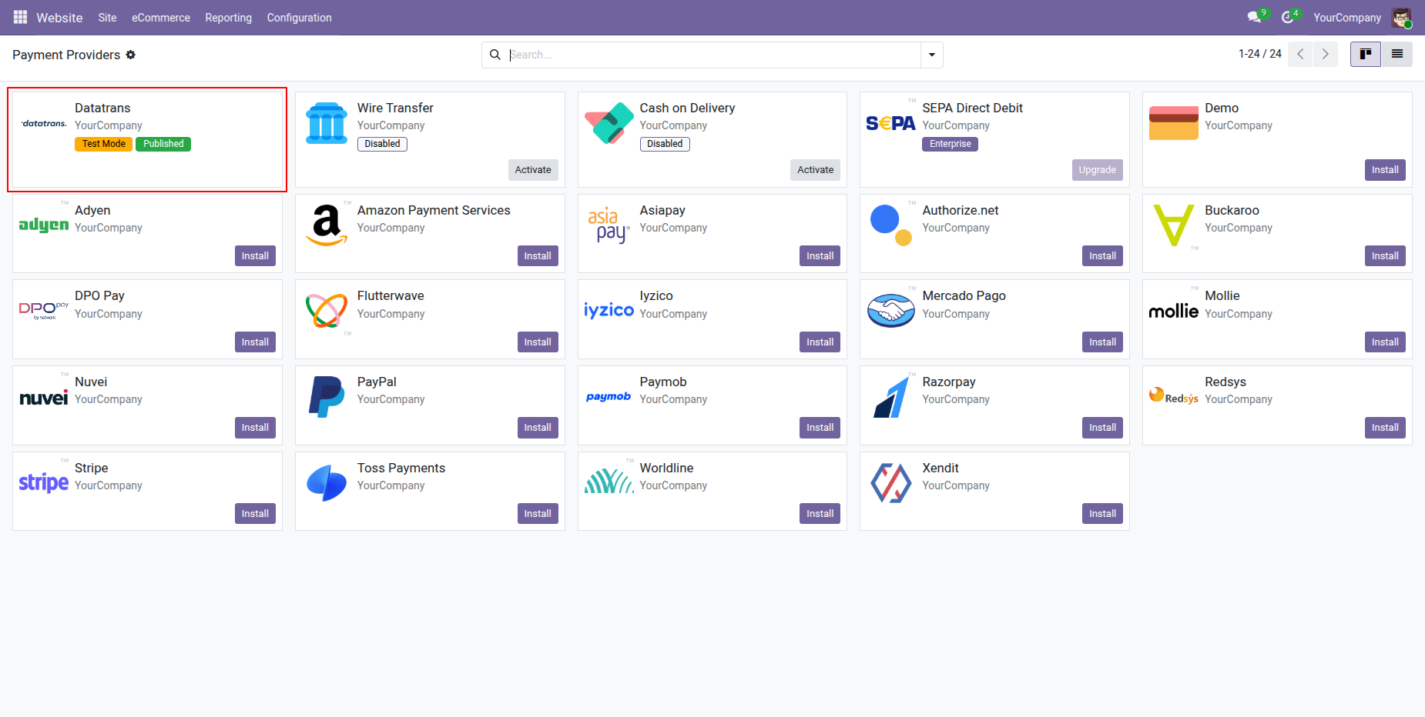The height and width of the screenshot is (717, 1425).
Task: Click the PayPal logo
Action: [327, 396]
